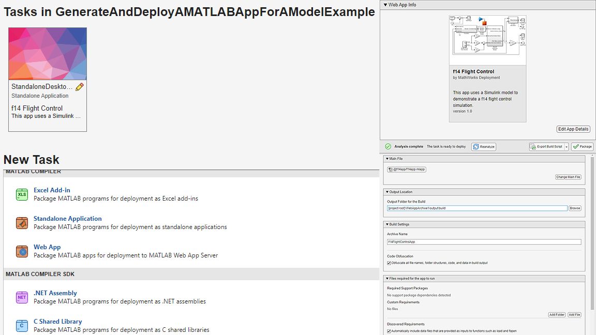Click the Reanalyze button
This screenshot has height=335, width=596.
point(484,147)
